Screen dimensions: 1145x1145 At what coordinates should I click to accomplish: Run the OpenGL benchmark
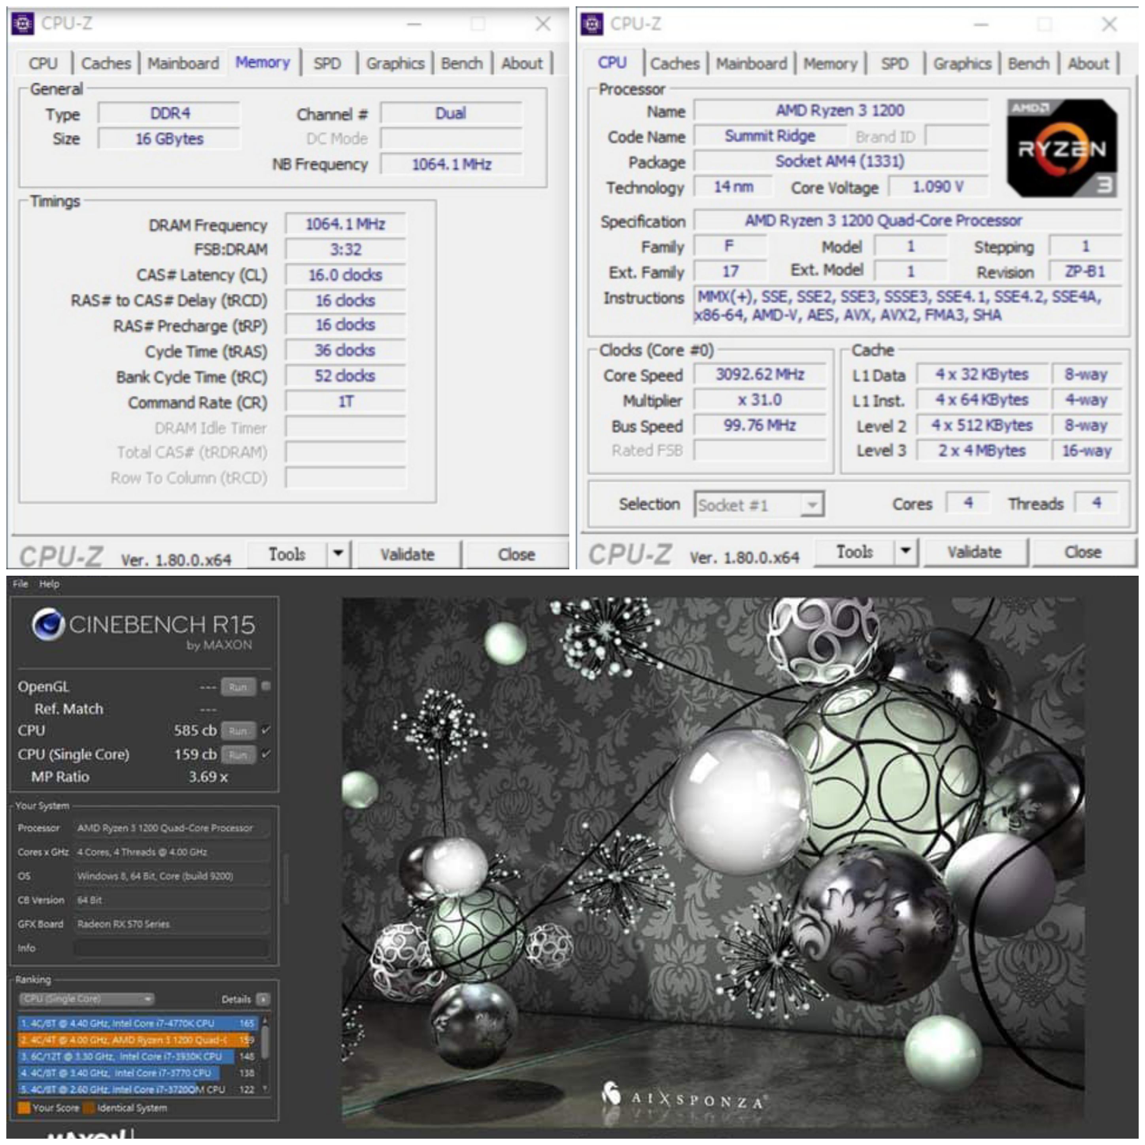(x=238, y=687)
